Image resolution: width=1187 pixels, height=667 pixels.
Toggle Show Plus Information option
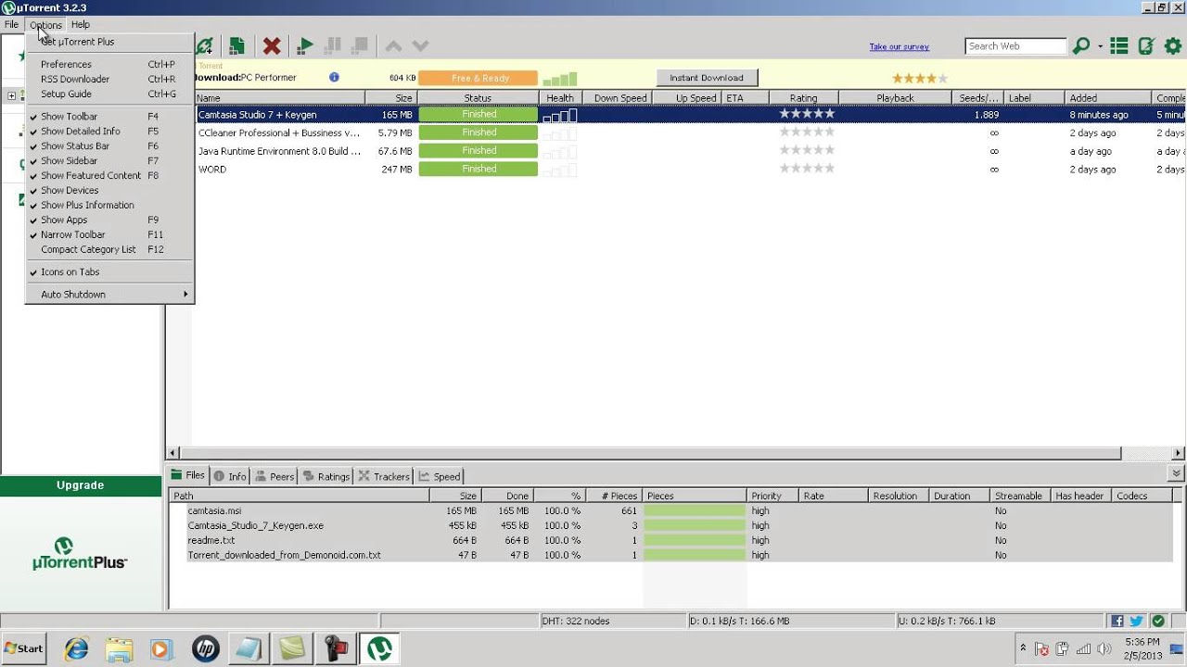click(109, 206)
